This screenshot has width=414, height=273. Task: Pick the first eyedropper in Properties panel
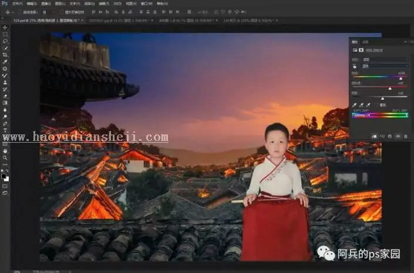point(355,105)
